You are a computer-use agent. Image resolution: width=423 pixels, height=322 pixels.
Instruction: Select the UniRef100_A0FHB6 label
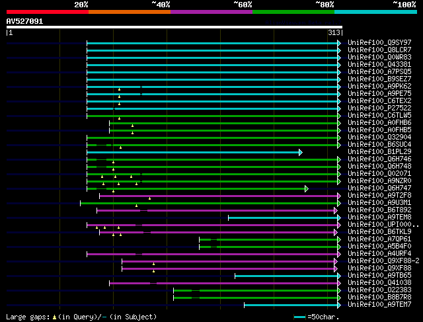point(379,123)
